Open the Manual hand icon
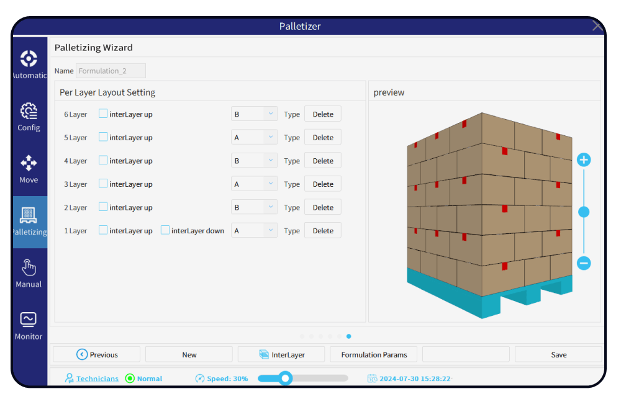The height and width of the screenshot is (399, 621). click(29, 267)
